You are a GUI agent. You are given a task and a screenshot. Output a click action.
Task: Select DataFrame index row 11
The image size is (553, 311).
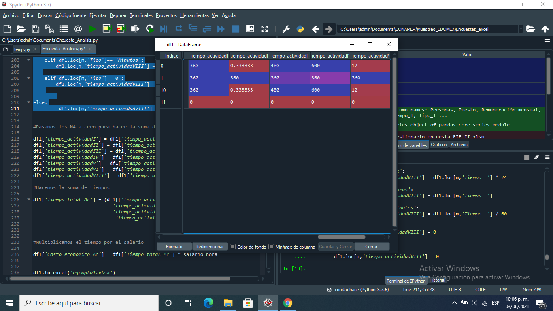pos(170,102)
